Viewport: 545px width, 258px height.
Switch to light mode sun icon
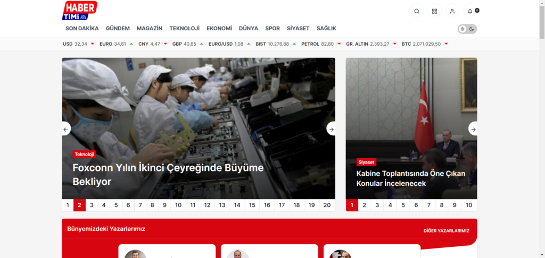point(463,29)
